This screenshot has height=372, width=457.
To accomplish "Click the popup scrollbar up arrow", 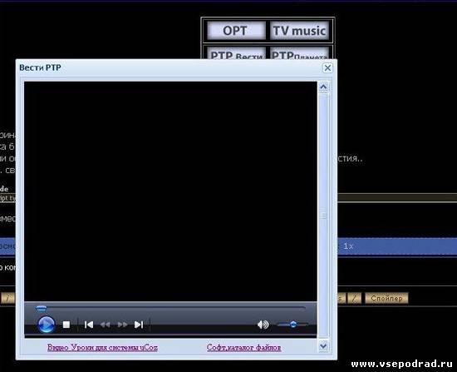I will [x=323, y=87].
